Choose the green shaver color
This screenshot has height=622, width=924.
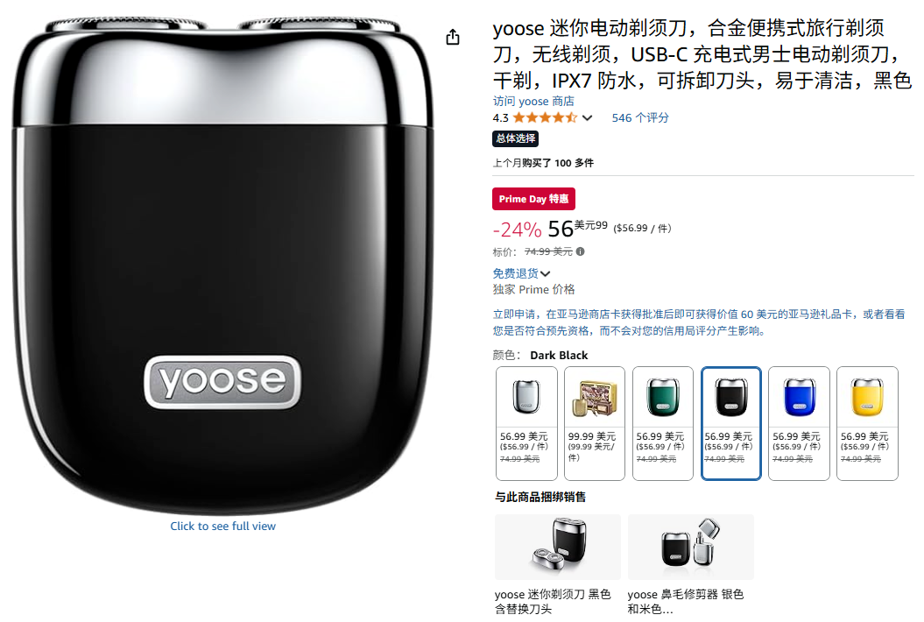click(x=663, y=423)
